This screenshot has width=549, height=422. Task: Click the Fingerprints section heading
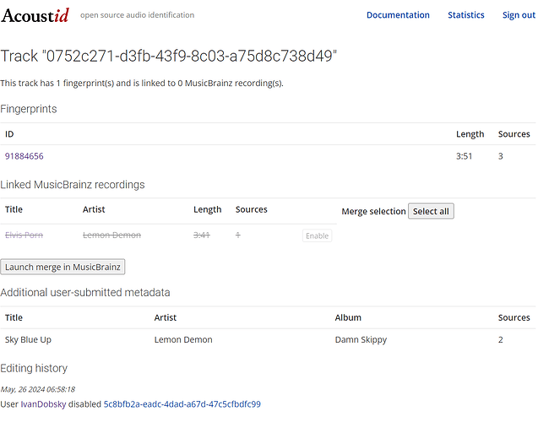[x=29, y=109]
